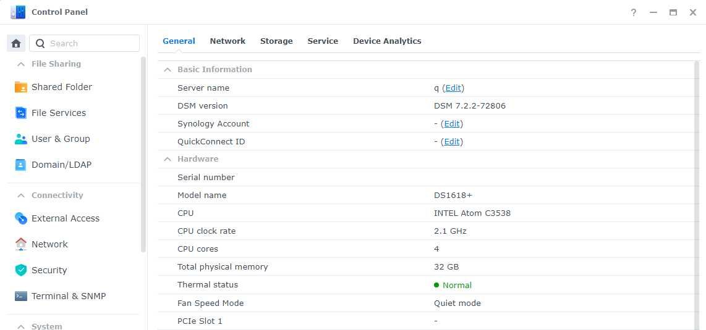The image size is (706, 330).
Task: Minimize the Control Panel window
Action: 653,12
